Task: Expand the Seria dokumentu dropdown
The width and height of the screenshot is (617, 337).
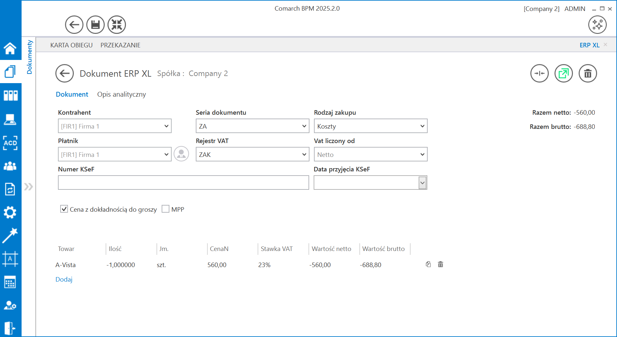Action: click(x=304, y=126)
